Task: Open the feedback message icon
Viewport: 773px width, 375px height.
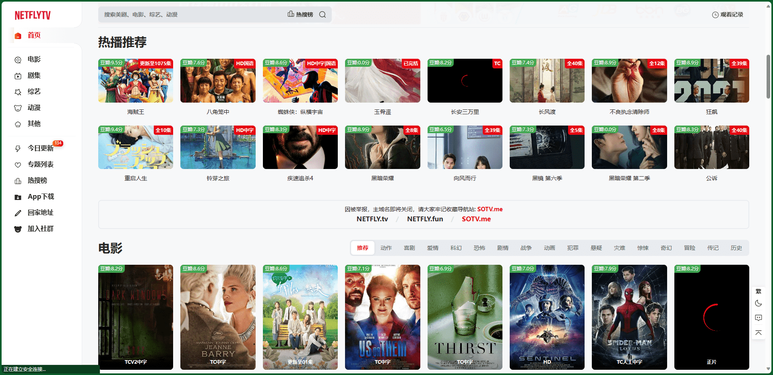Action: 759,318
